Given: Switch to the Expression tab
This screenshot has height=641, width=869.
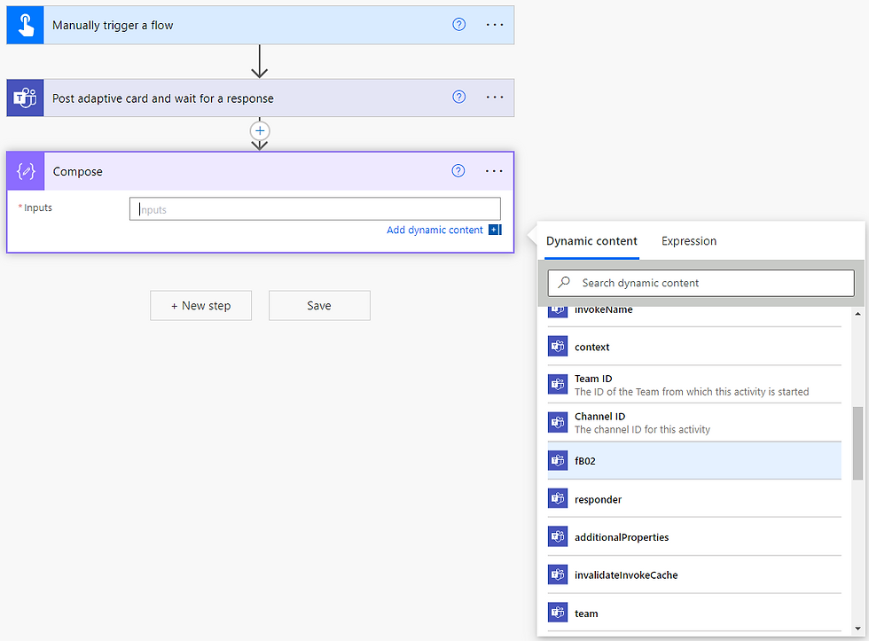Looking at the screenshot, I should pyautogui.click(x=689, y=241).
